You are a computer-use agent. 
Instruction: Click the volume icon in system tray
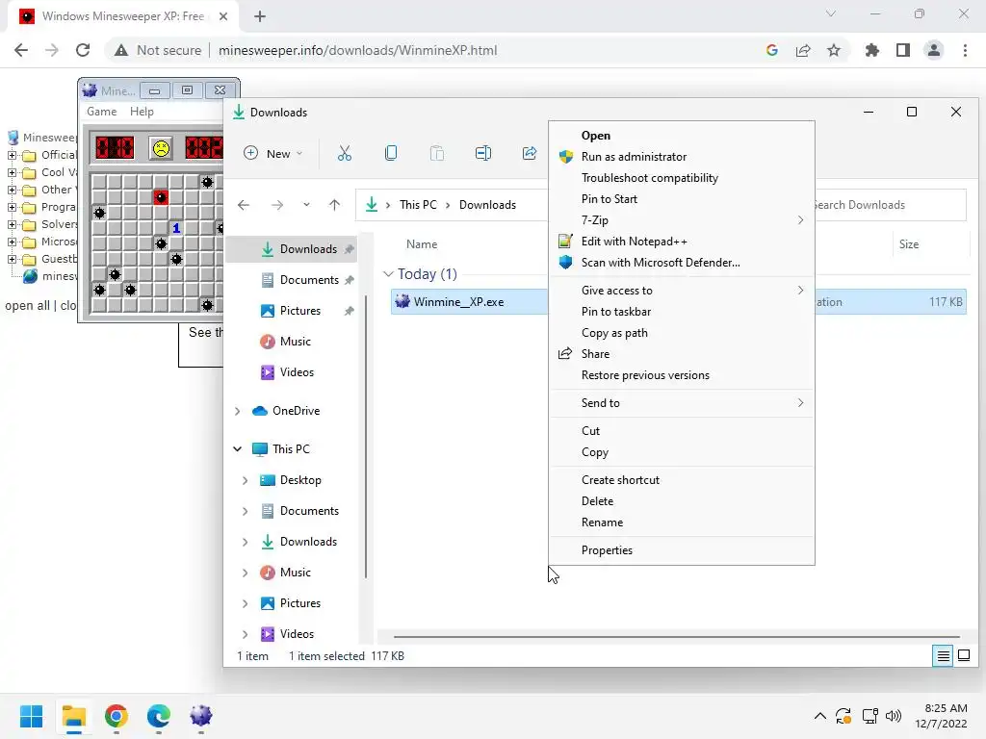pos(893,716)
